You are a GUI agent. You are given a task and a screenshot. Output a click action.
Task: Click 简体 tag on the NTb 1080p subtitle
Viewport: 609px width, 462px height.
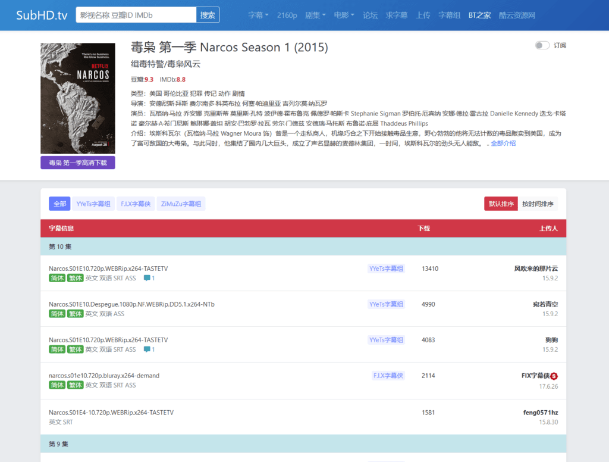(57, 314)
